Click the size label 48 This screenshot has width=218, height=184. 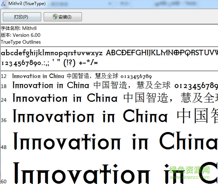[x=4, y=147]
